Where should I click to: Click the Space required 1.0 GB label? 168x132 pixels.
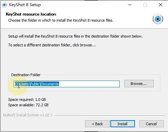click(x=27, y=100)
